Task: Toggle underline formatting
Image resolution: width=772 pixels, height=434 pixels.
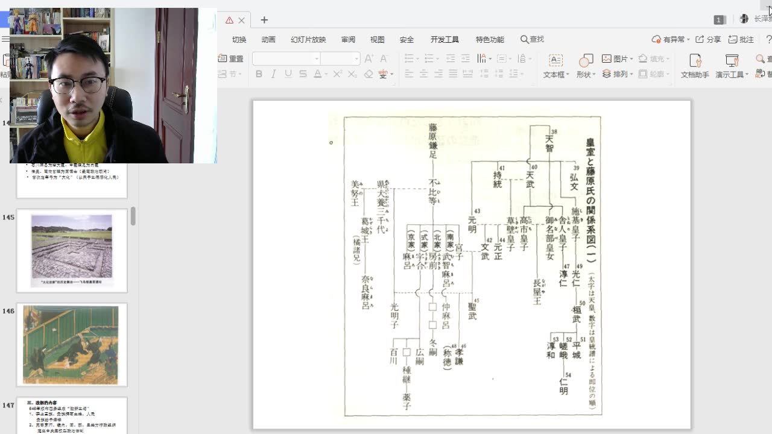Action: coord(288,74)
